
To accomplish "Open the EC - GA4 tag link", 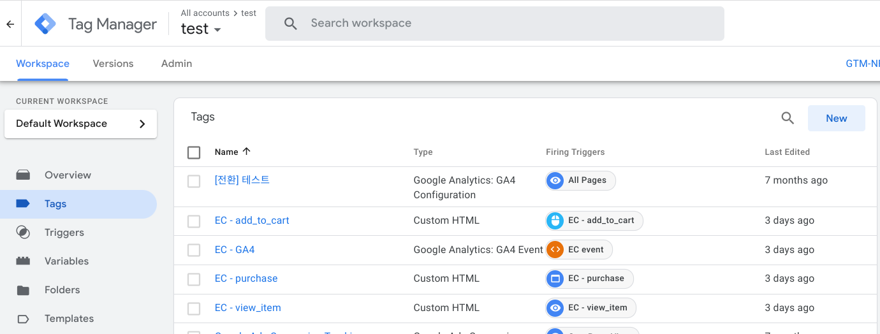I will pos(235,250).
